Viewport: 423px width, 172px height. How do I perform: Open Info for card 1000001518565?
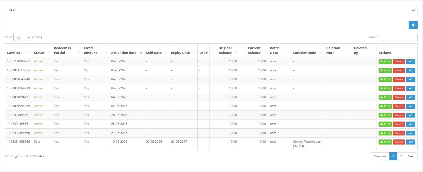pyautogui.click(x=411, y=71)
